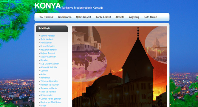This screenshot has width=198, height=107.
Task: Open the Yol Tarifiniz menu item
Action: coord(46,17)
